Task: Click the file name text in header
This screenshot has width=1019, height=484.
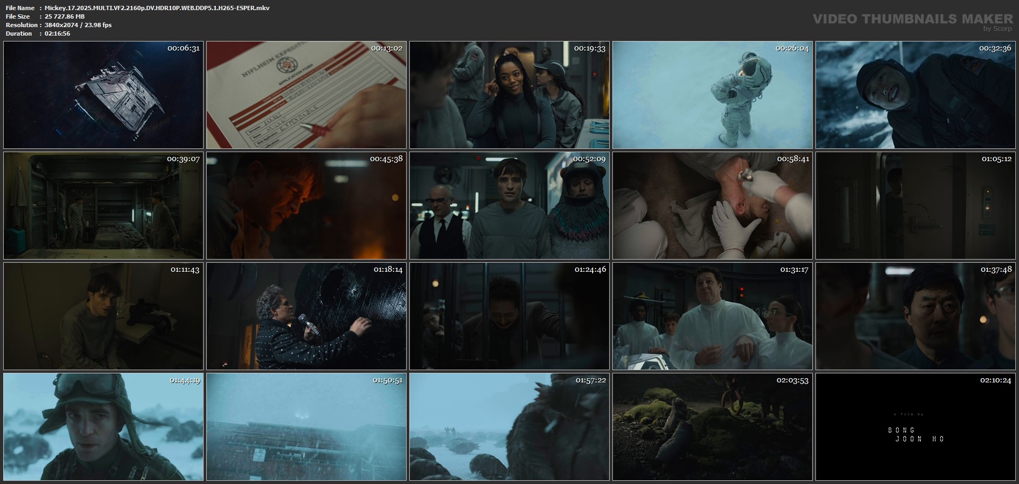Action: [157, 8]
